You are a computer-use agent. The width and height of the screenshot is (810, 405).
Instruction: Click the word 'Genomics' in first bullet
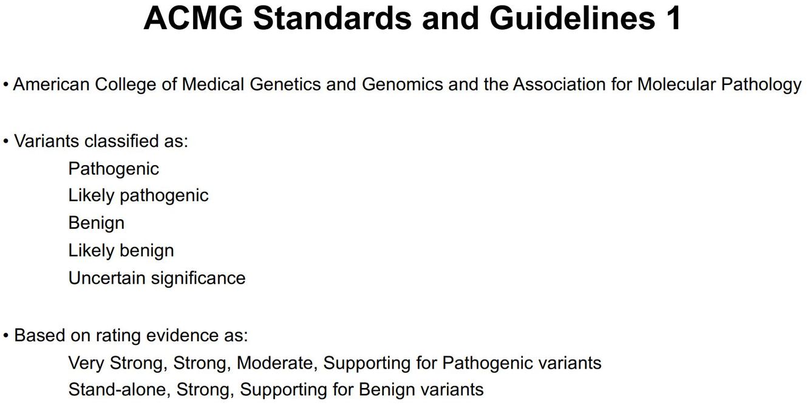pyautogui.click(x=403, y=84)
